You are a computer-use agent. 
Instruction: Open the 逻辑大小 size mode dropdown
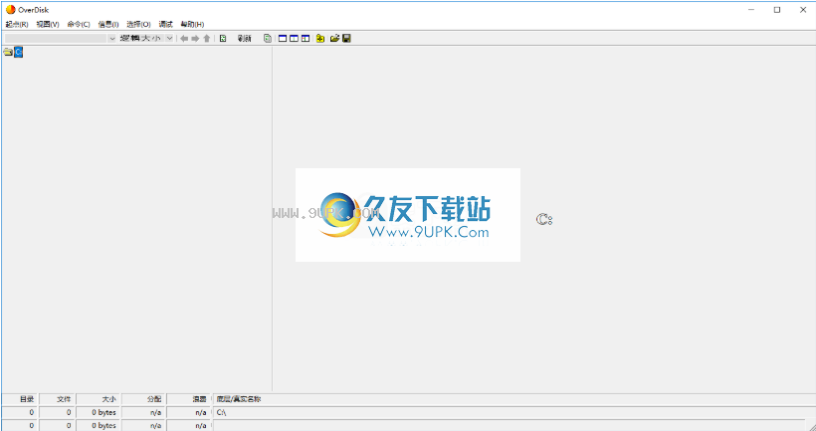pos(169,39)
